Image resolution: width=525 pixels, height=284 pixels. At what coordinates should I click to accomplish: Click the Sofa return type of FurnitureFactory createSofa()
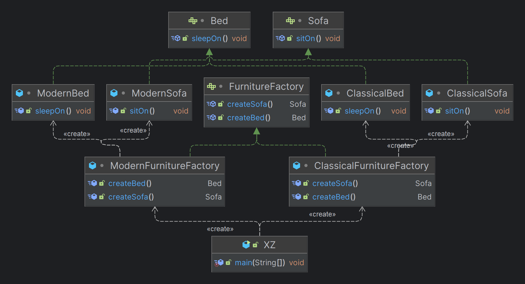298,104
